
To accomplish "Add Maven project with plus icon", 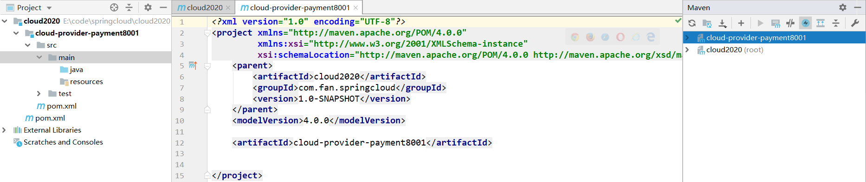I will tap(741, 23).
